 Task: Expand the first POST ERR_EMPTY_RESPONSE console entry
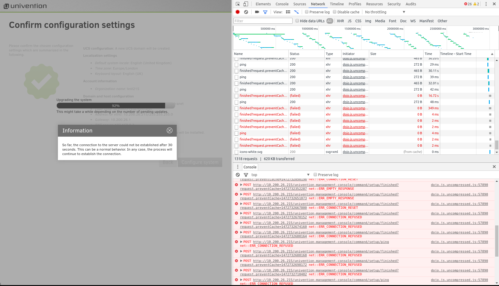[241, 185]
